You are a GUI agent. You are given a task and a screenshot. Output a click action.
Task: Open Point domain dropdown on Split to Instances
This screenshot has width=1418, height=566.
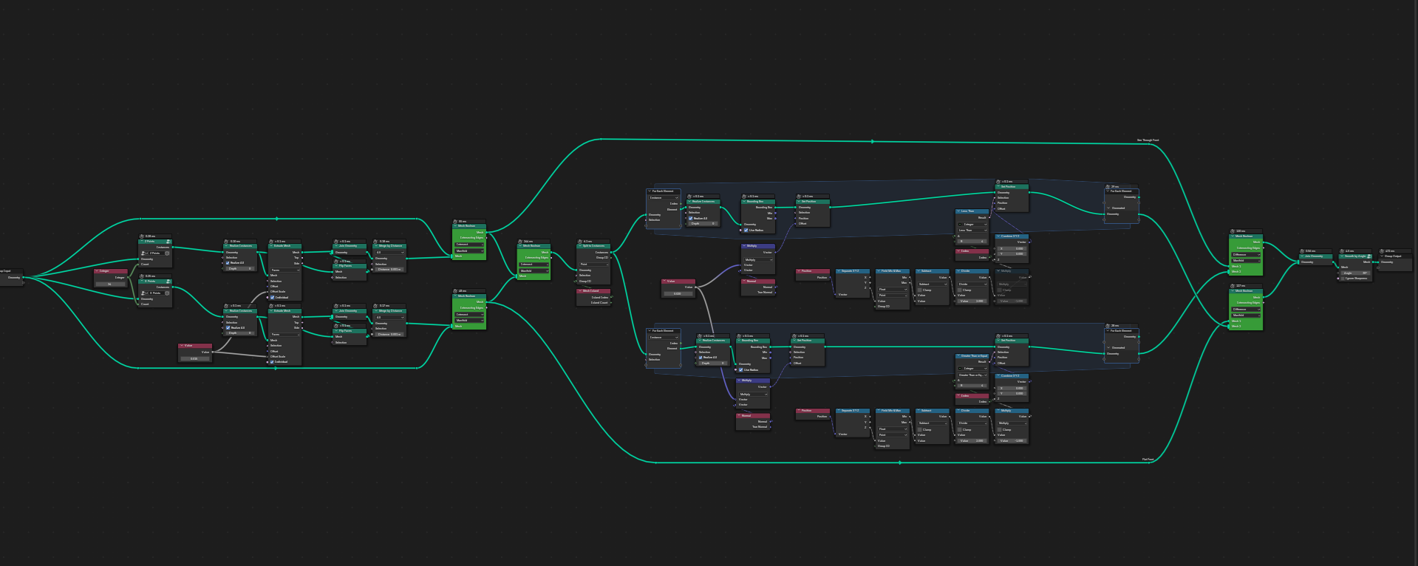593,264
